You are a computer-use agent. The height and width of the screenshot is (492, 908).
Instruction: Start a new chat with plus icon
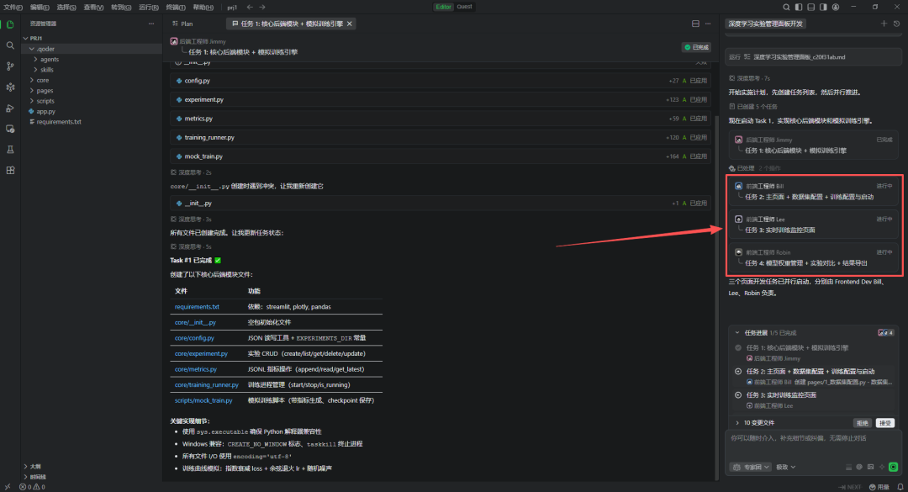pyautogui.click(x=884, y=24)
